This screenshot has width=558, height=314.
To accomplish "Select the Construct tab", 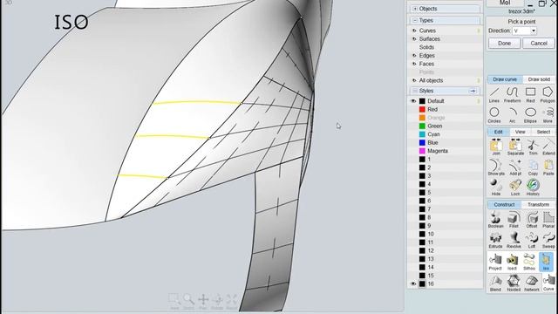I will click(x=504, y=205).
